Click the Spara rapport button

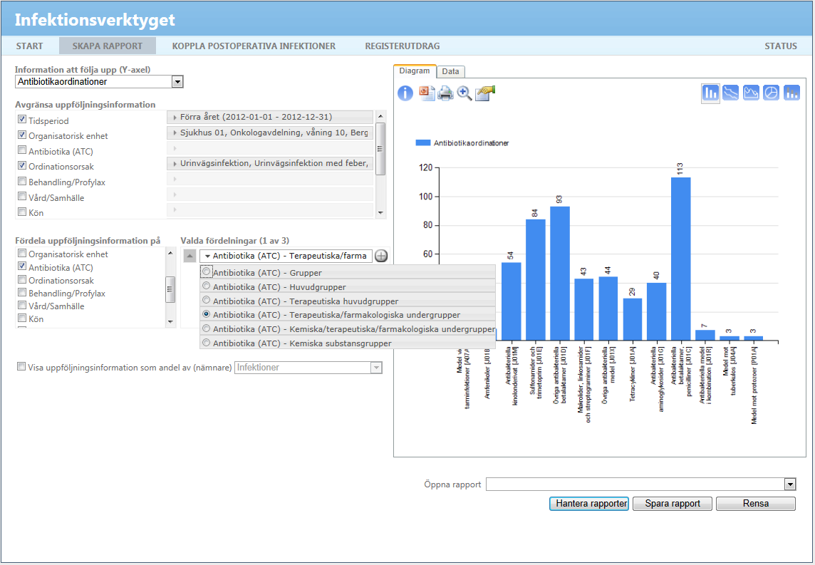pos(673,503)
